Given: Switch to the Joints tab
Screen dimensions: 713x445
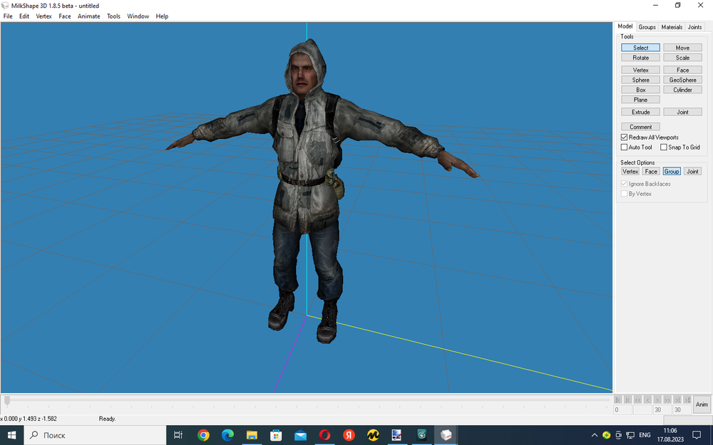Looking at the screenshot, I should pyautogui.click(x=694, y=26).
